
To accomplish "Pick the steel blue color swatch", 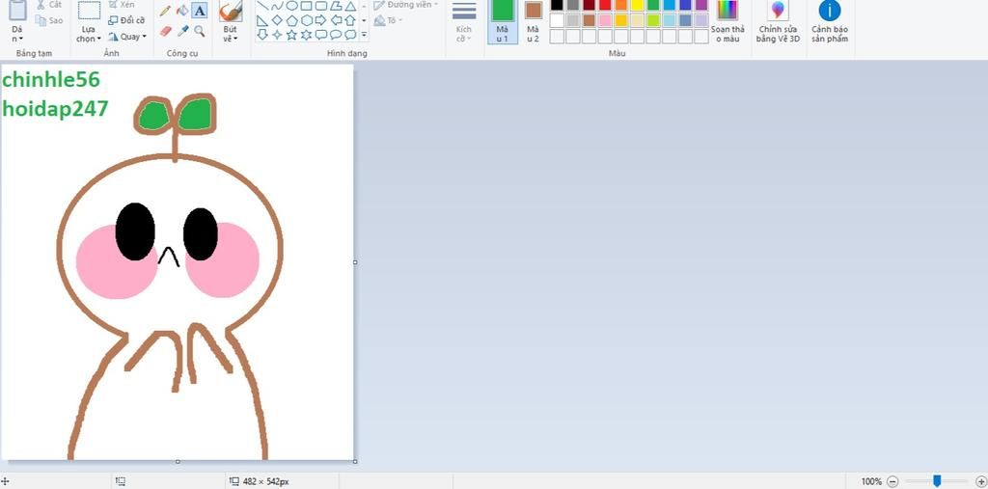I will pos(686,20).
